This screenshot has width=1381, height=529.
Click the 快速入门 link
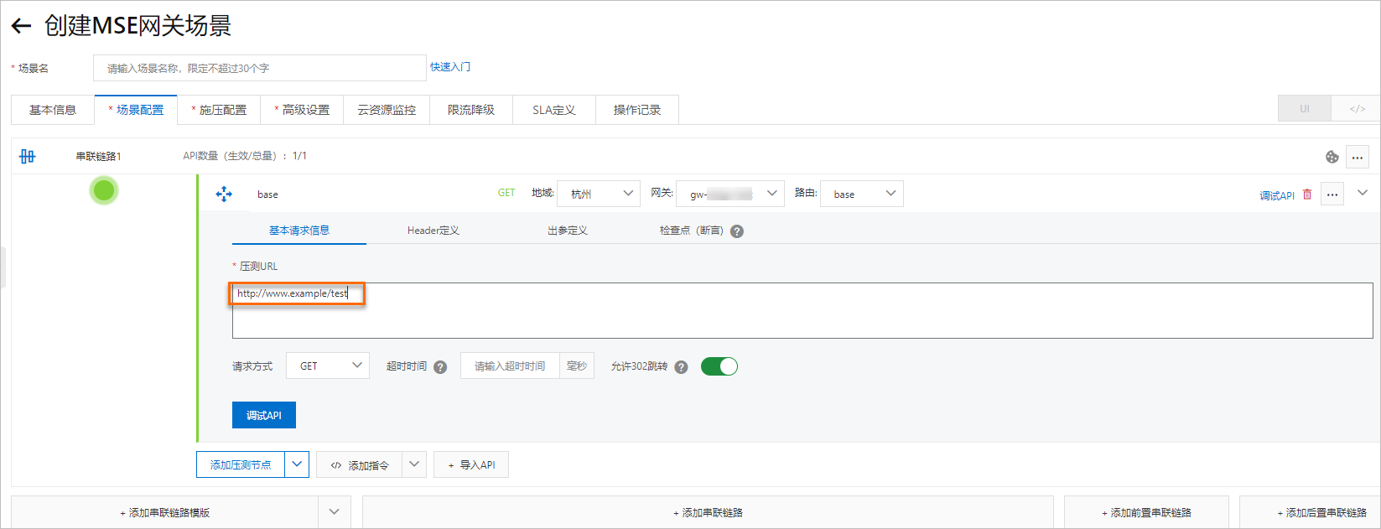click(450, 67)
